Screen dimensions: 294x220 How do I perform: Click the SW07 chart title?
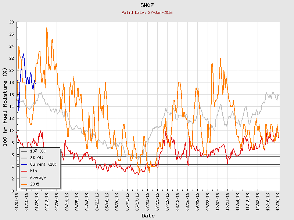coord(147,5)
